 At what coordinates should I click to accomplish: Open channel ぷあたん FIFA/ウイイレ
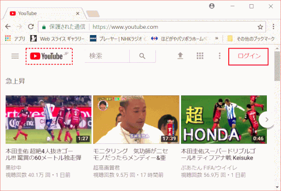(x=209, y=168)
